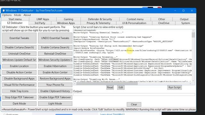Click the Essential Tweaks button
This screenshot has width=205, height=115.
[x=19, y=38]
